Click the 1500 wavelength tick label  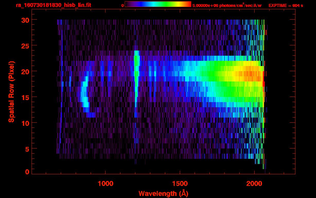(x=180, y=183)
